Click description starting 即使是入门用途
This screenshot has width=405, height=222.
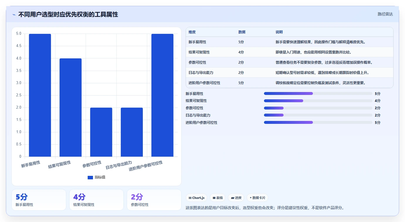pos(314,52)
